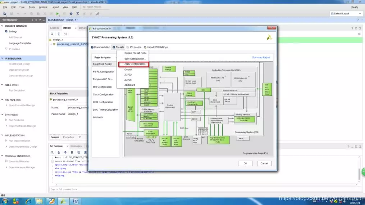Screen dimensions: 365x205
Task: Click the OK button in the dialog
Action: tap(245, 163)
